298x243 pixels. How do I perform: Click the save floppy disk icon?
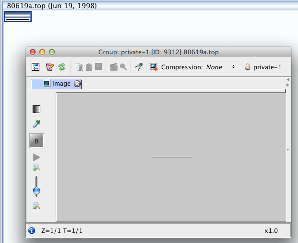pos(98,67)
